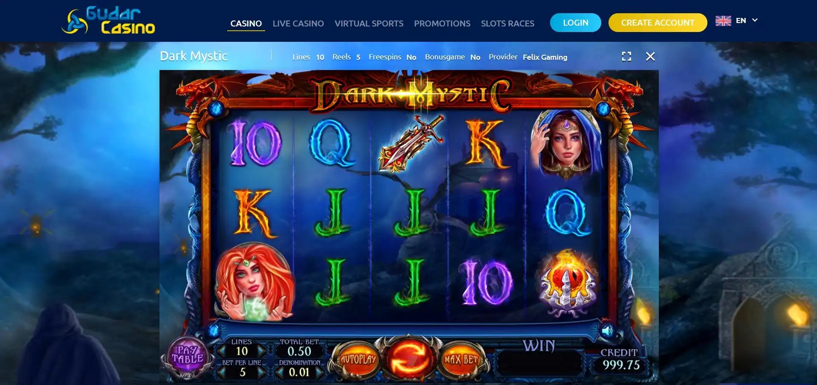Decrease the number of Lines
The height and width of the screenshot is (385, 817).
[222, 351]
